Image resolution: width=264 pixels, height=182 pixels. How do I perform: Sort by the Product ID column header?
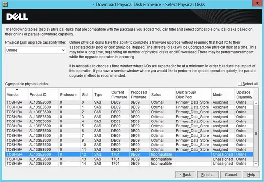(x=44, y=95)
